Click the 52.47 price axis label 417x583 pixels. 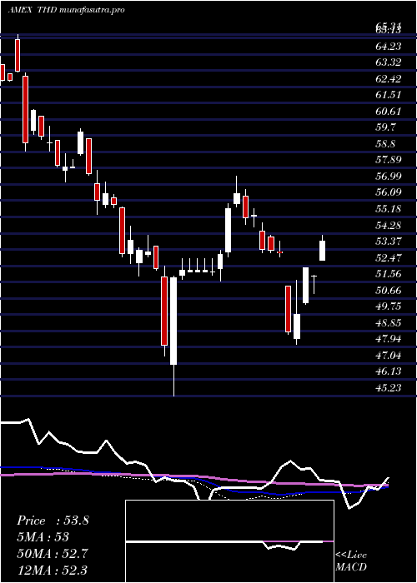coord(389,258)
